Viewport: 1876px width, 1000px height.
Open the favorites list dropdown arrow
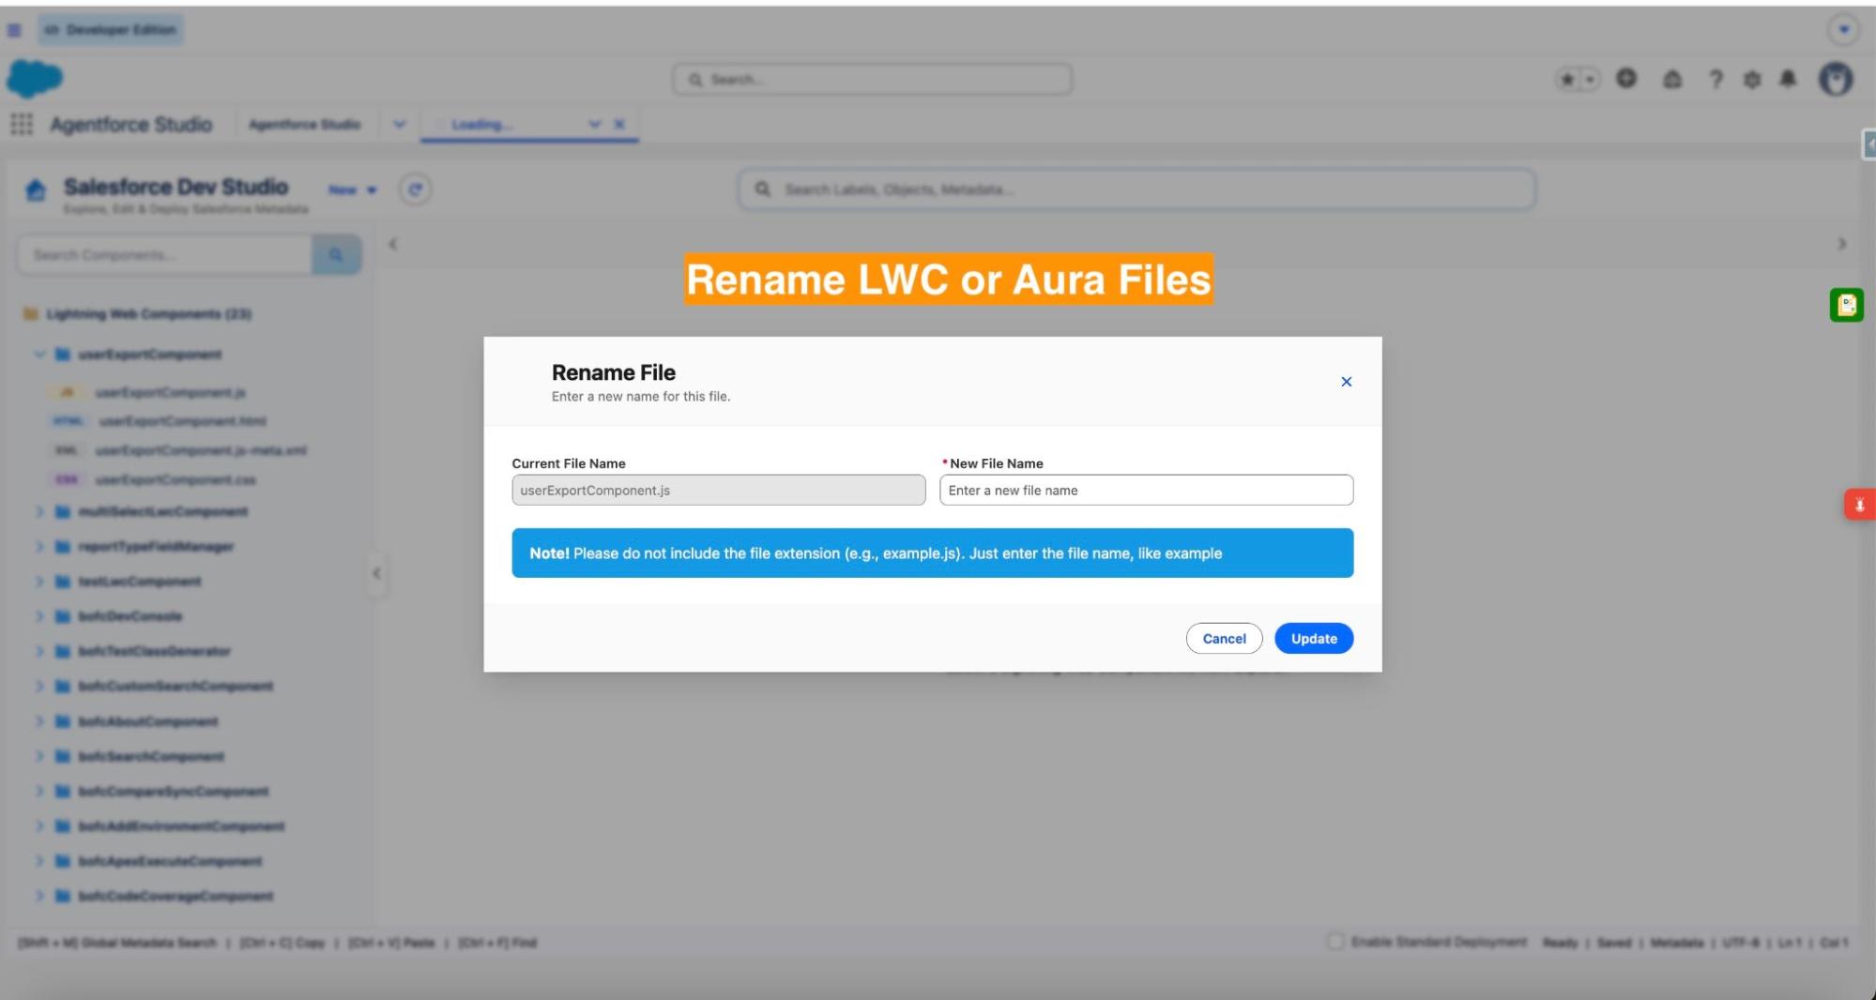1590,80
